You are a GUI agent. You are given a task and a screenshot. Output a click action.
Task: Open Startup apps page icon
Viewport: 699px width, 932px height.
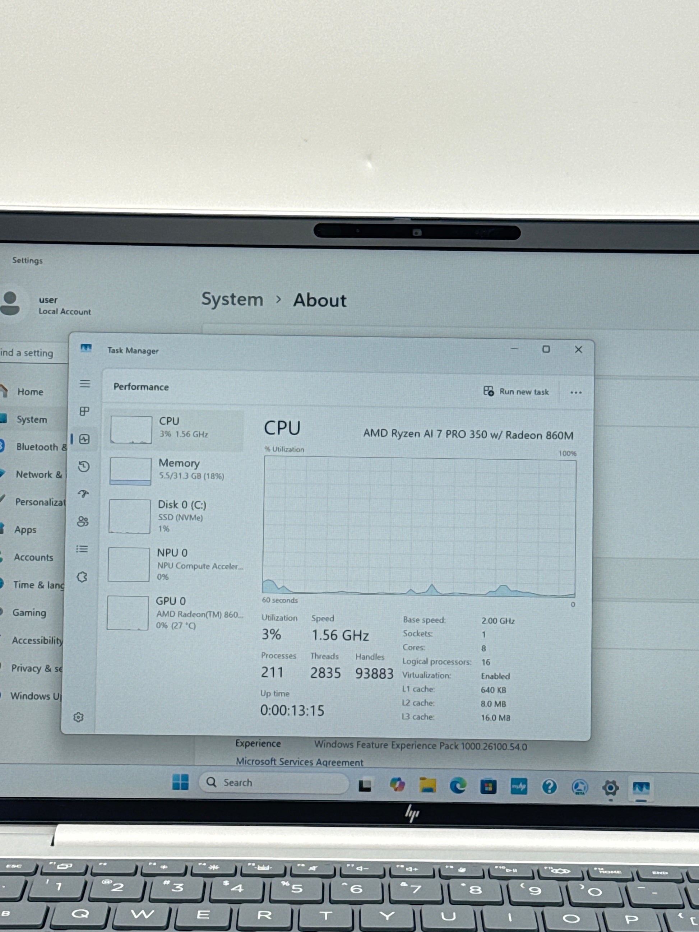[x=83, y=494]
